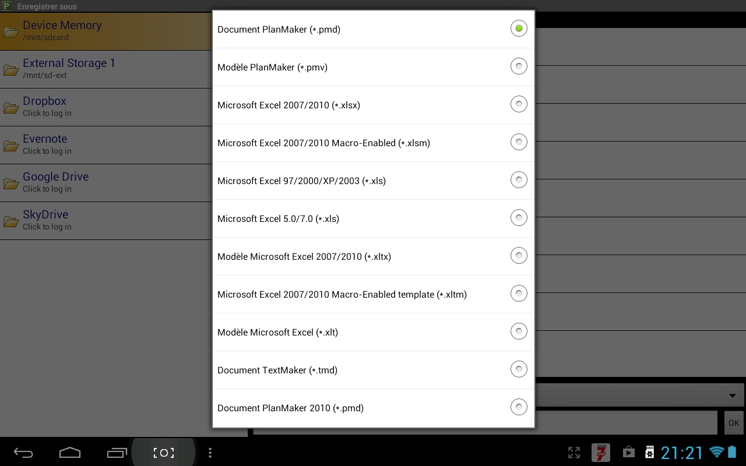Click the External Storage 1 folder icon
This screenshot has width=746, height=466.
tap(11, 70)
